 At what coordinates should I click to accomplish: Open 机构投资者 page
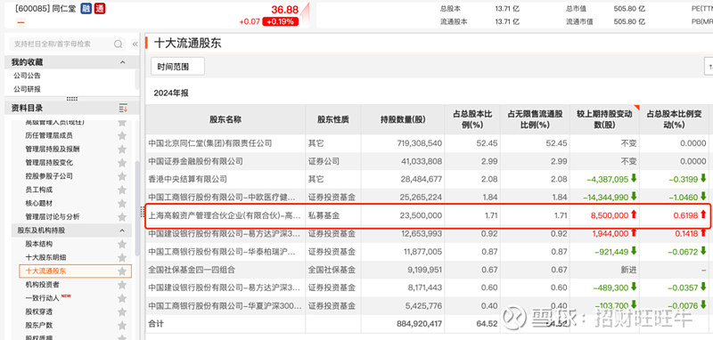[x=42, y=285]
